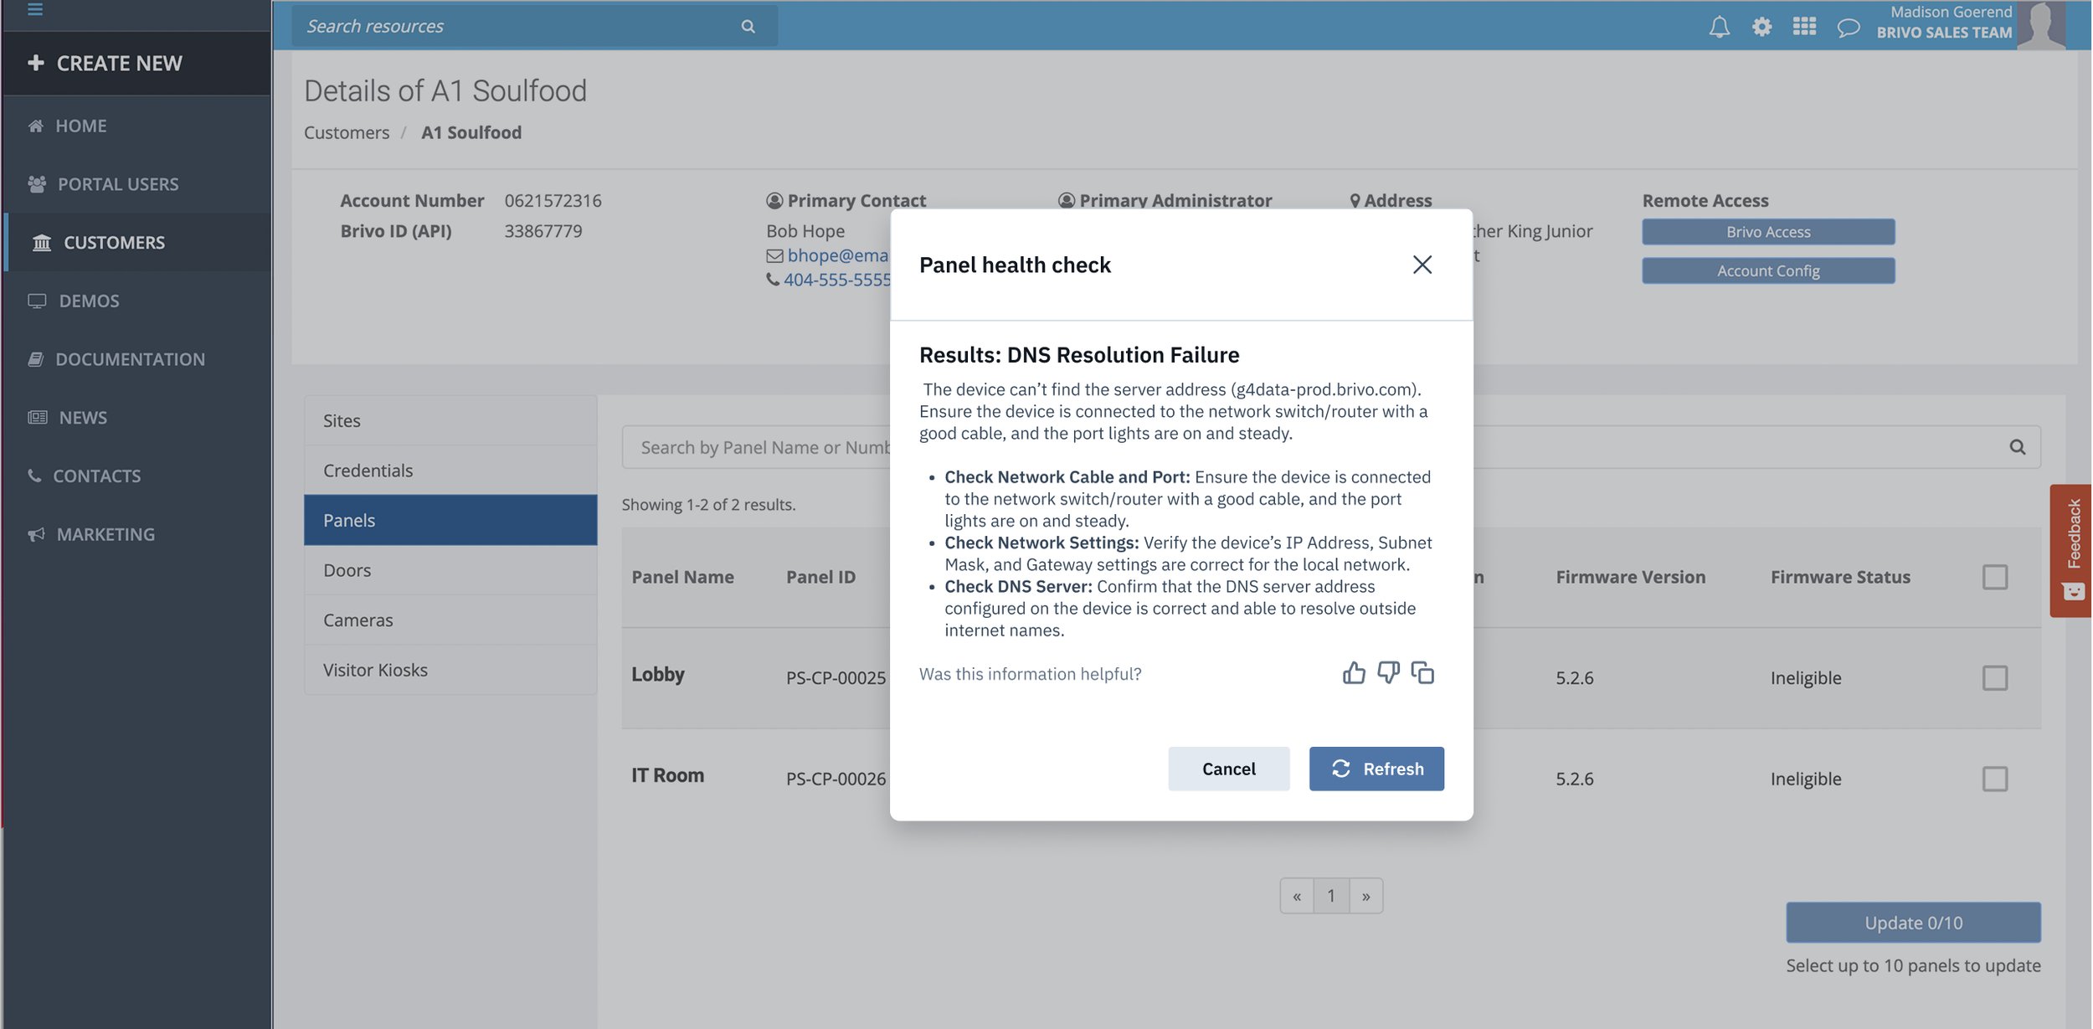Open the chat messages icon
This screenshot has height=1029, width=2093.
(1848, 28)
